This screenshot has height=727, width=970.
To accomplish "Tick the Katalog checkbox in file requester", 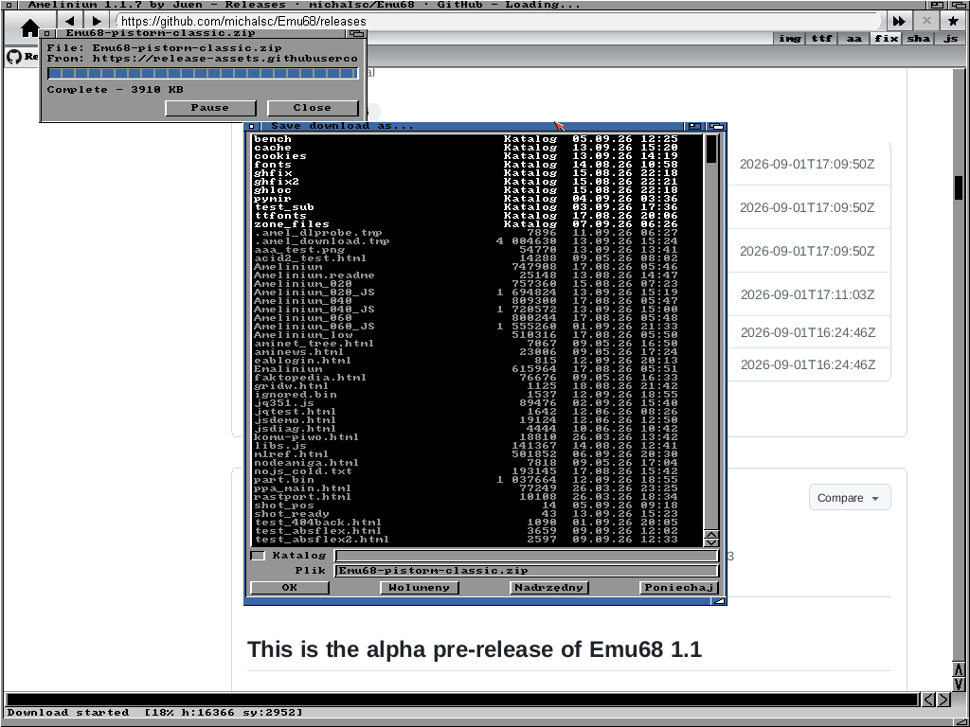I will point(258,556).
